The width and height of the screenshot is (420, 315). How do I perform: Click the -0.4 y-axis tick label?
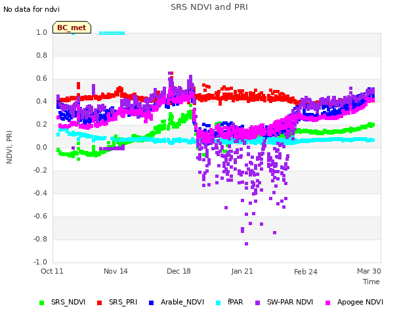click(40, 193)
